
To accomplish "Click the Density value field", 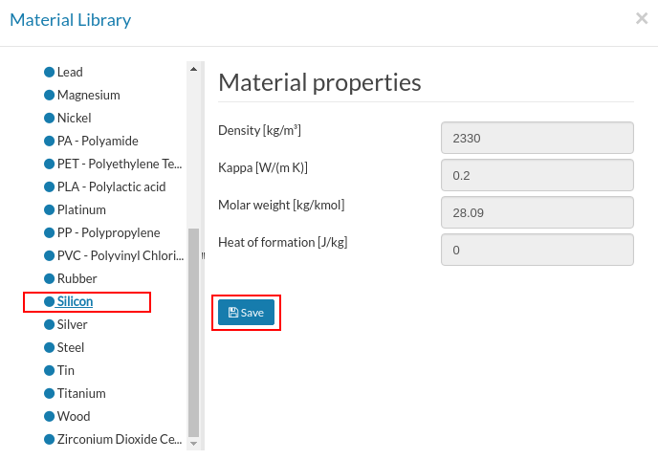I will tap(537, 138).
